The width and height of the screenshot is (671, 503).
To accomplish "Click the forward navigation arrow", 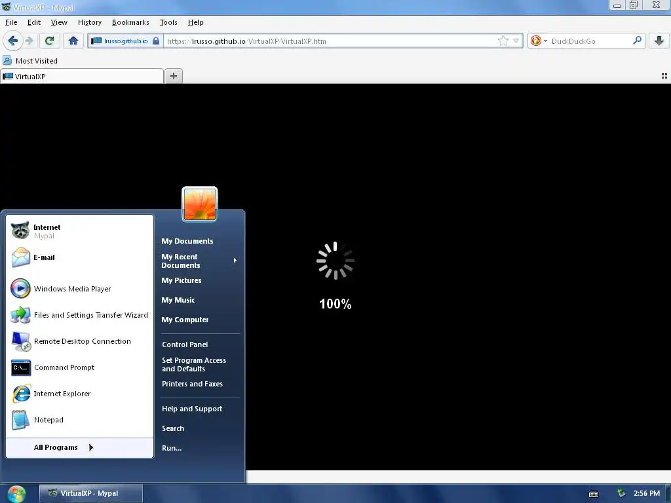I will (29, 41).
